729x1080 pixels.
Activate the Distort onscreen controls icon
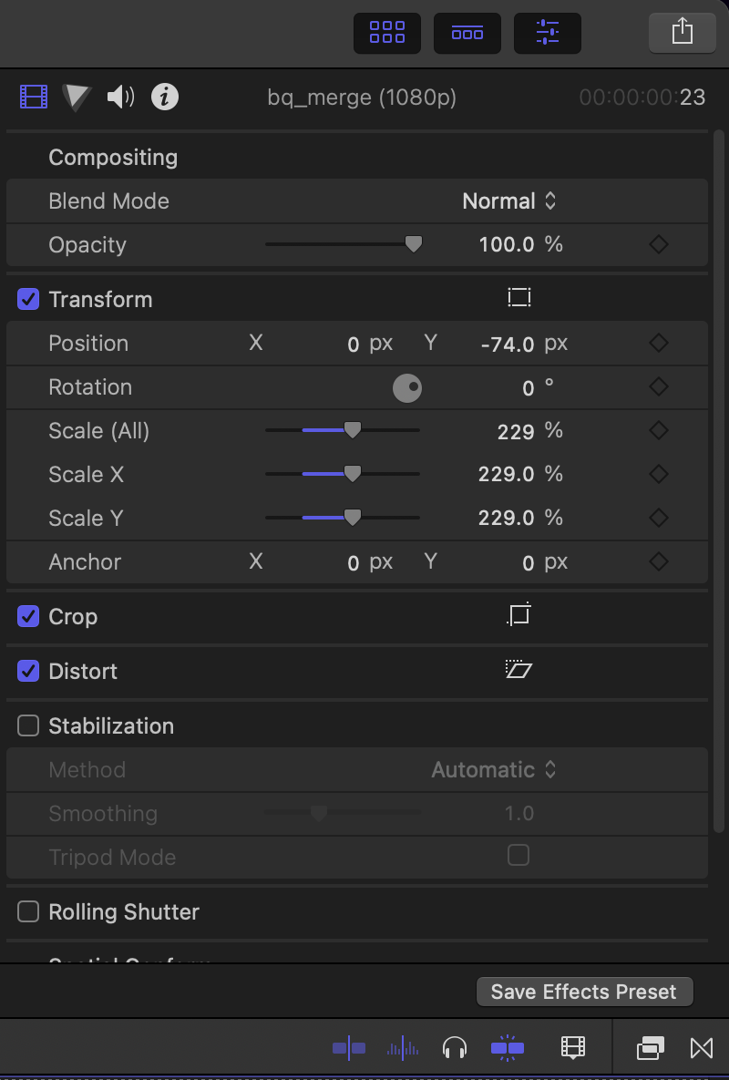[x=519, y=669]
